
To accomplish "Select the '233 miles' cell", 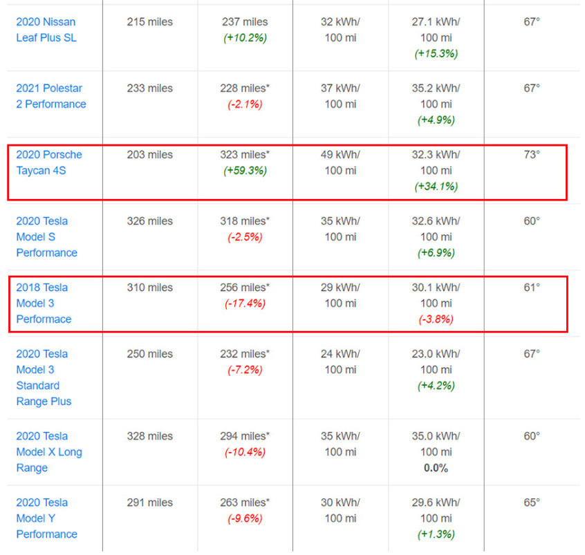I will coord(149,88).
